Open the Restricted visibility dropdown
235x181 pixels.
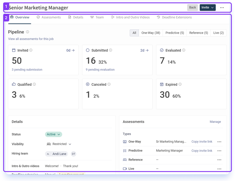coord(59,144)
